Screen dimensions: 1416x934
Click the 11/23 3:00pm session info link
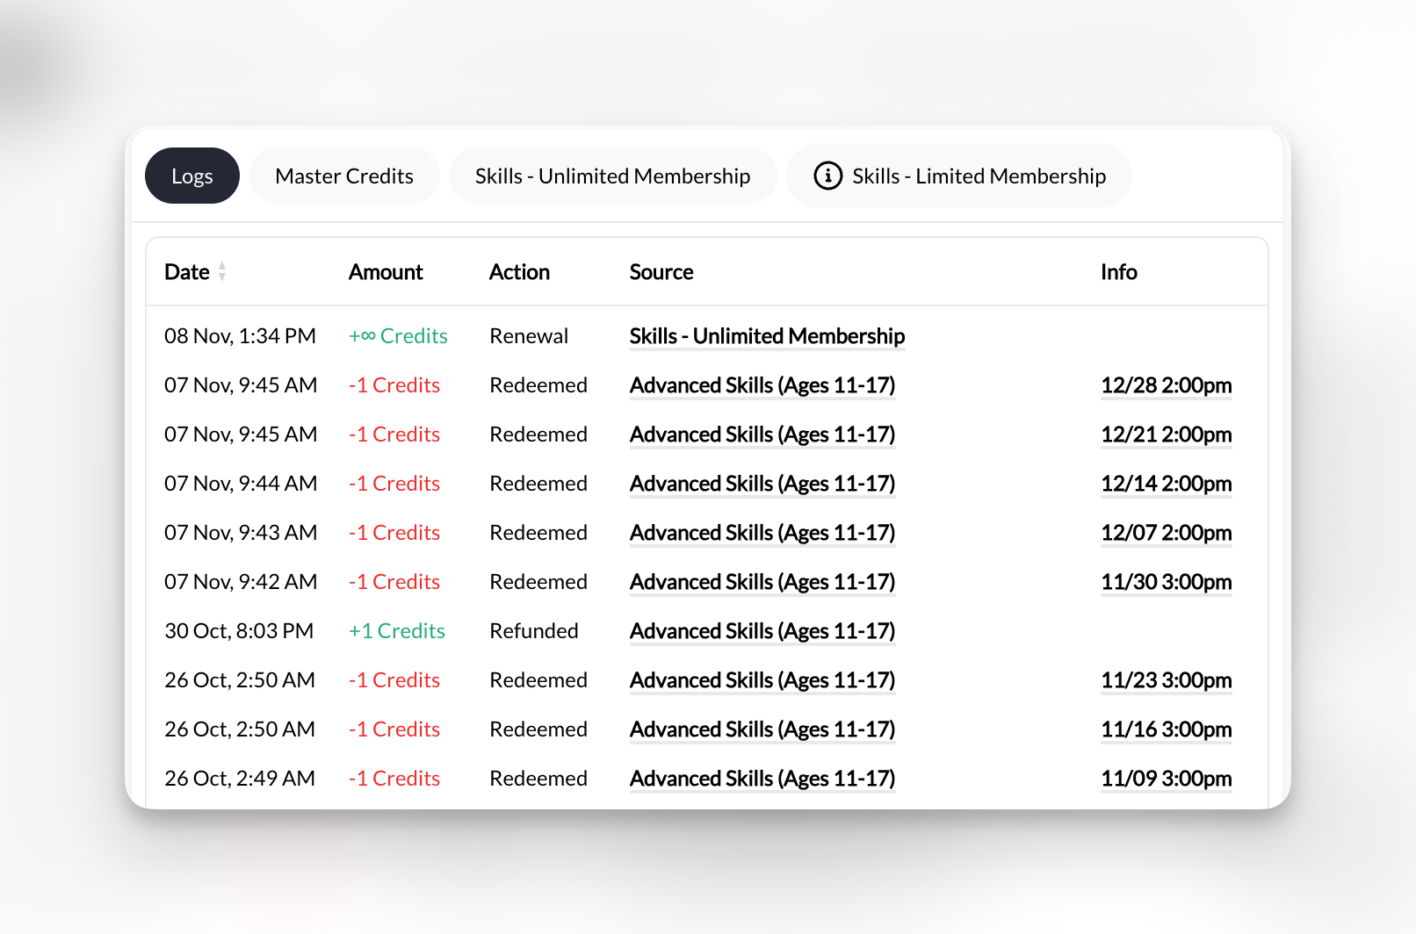[x=1166, y=679]
